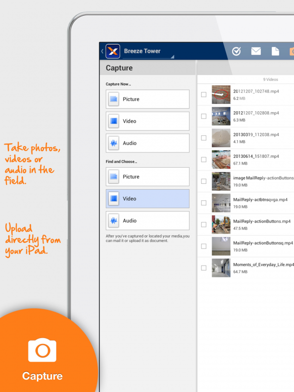Image resolution: width=294 pixels, height=392 pixels.
Task: Open thumbnail of 20121207_102808.mp4
Action: [x=221, y=116]
